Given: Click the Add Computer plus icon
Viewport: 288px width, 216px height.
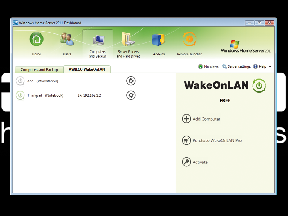Looking at the screenshot, I should pos(186,119).
